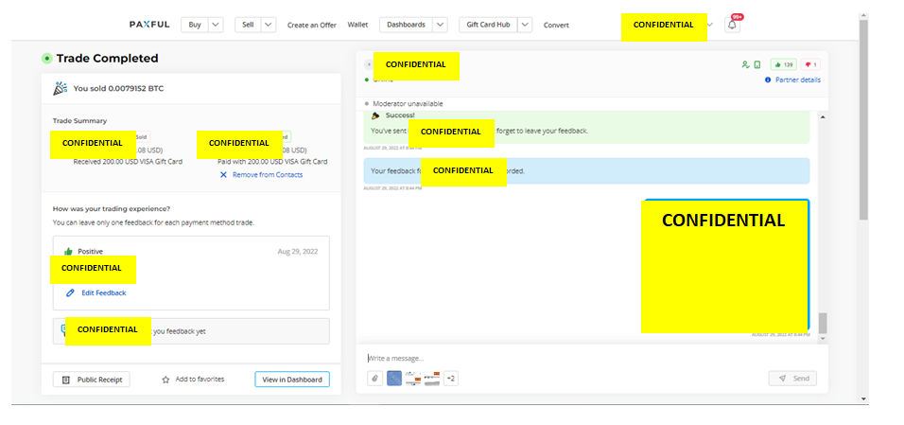Open the Gift Card Hub dropdown arrow
Image resolution: width=904 pixels, height=425 pixels.
[525, 25]
